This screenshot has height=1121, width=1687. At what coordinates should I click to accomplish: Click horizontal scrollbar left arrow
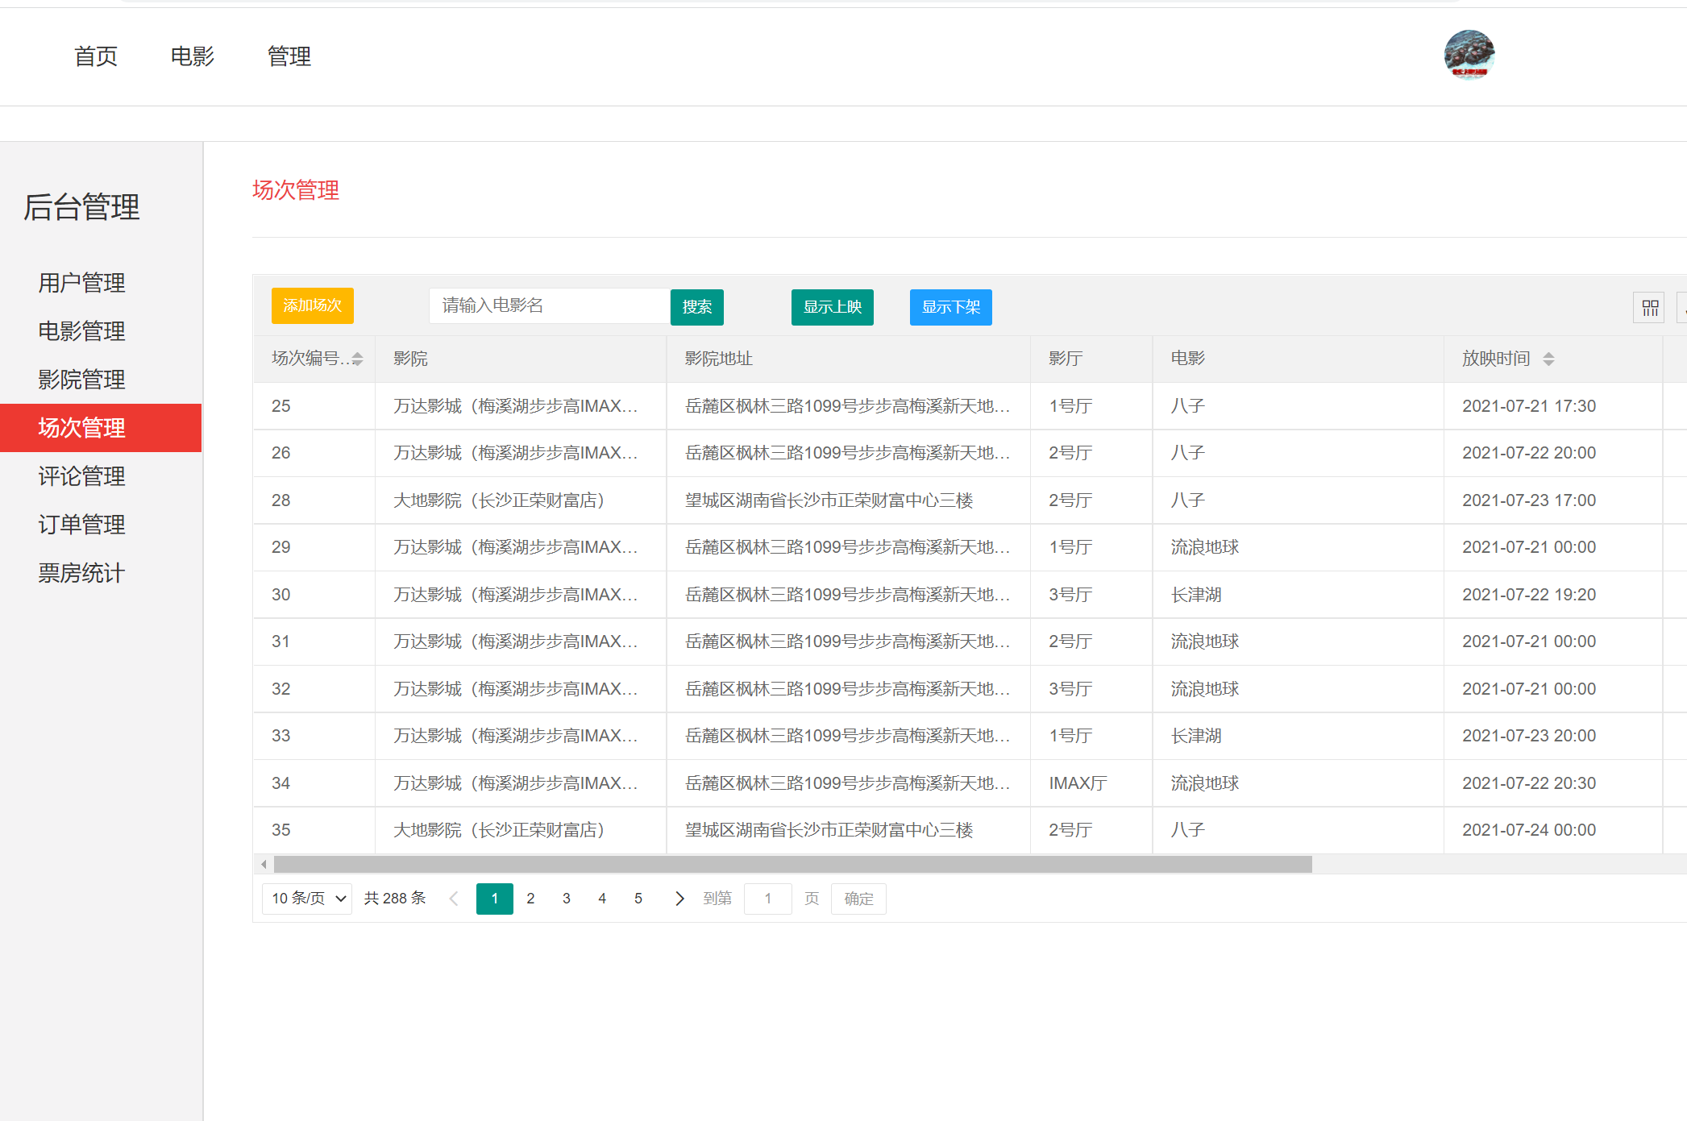point(264,865)
